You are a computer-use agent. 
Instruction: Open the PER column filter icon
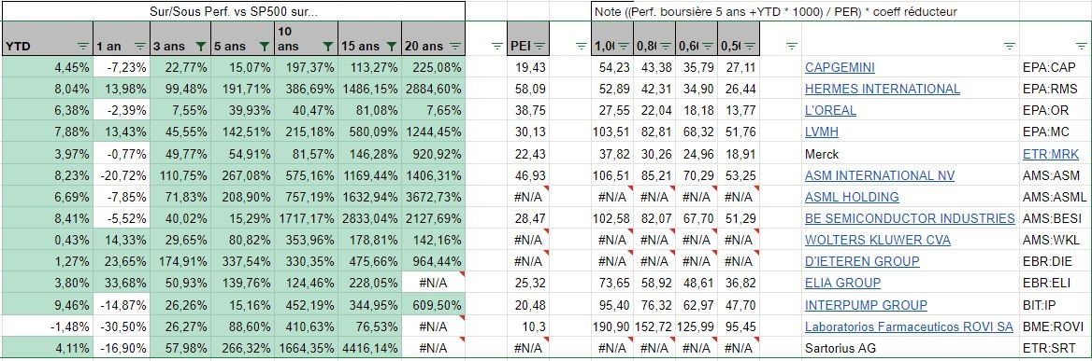tap(539, 47)
